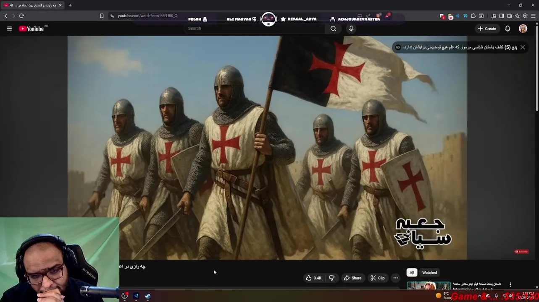Share this video

pyautogui.click(x=352, y=278)
